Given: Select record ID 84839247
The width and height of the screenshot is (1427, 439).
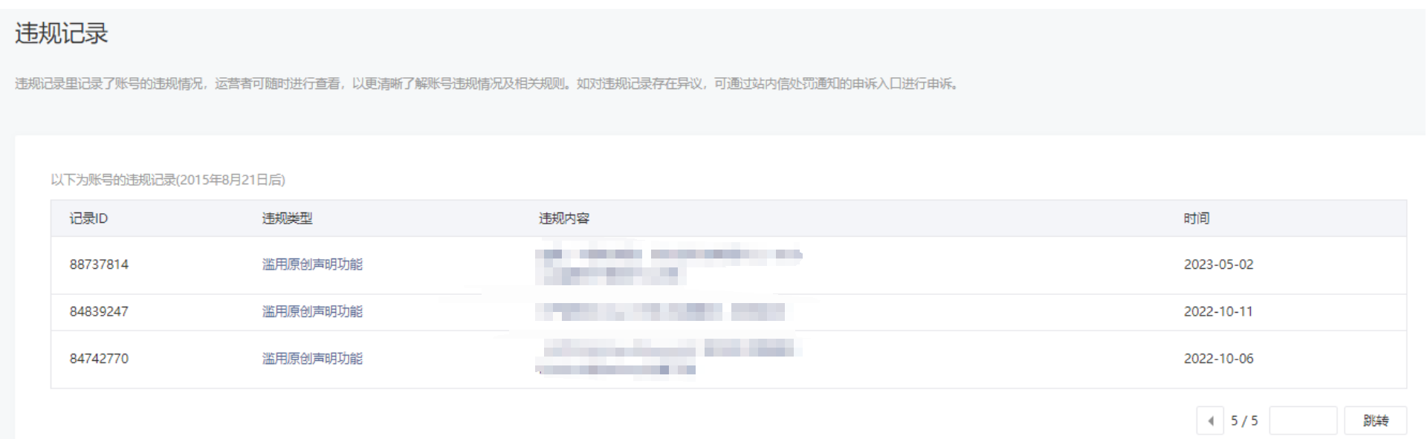Looking at the screenshot, I should click(x=99, y=311).
